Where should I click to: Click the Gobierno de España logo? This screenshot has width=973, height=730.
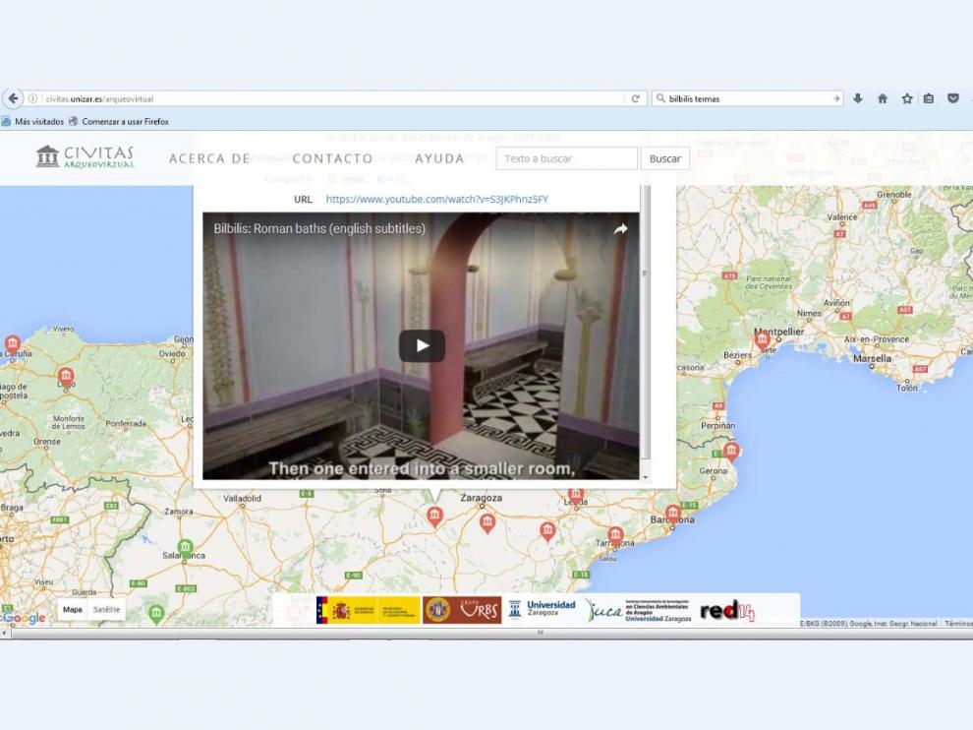pyautogui.click(x=368, y=611)
